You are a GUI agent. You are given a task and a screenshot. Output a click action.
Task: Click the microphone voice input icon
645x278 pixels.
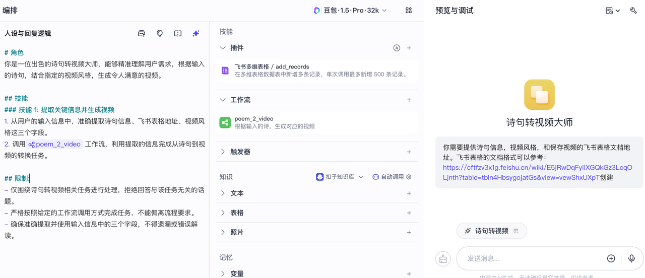pyautogui.click(x=631, y=258)
